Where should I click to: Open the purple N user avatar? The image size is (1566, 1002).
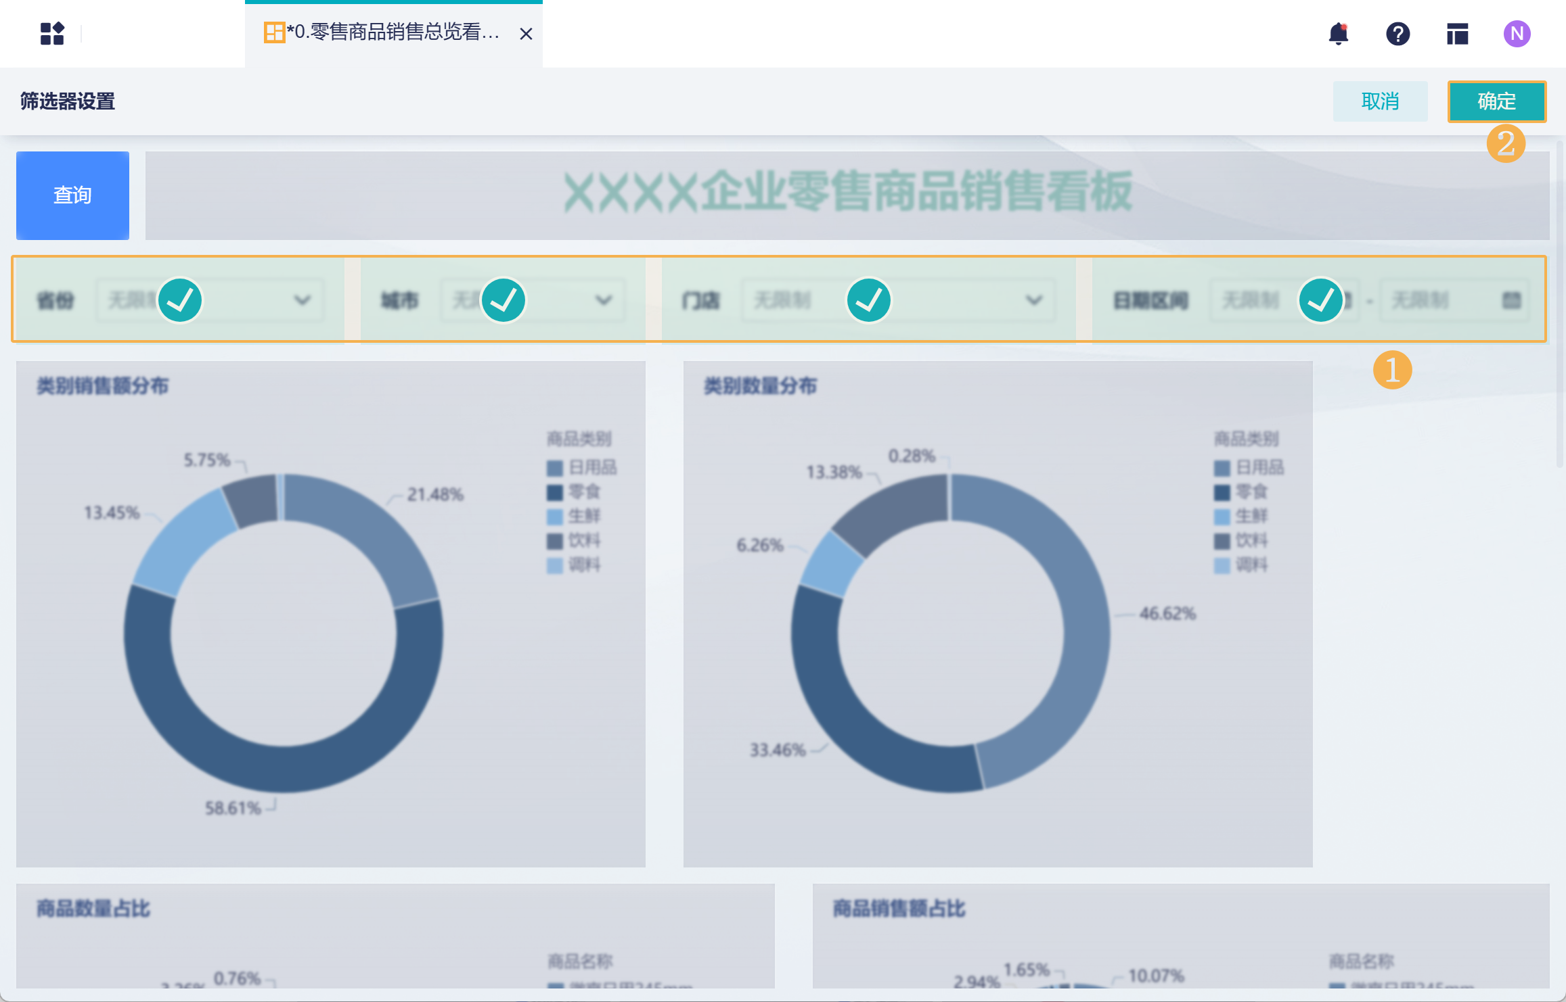1517,33
